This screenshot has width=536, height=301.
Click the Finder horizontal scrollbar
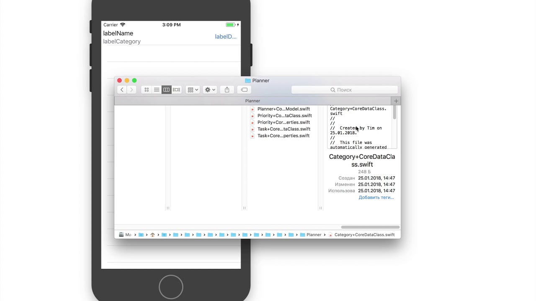tap(370, 227)
